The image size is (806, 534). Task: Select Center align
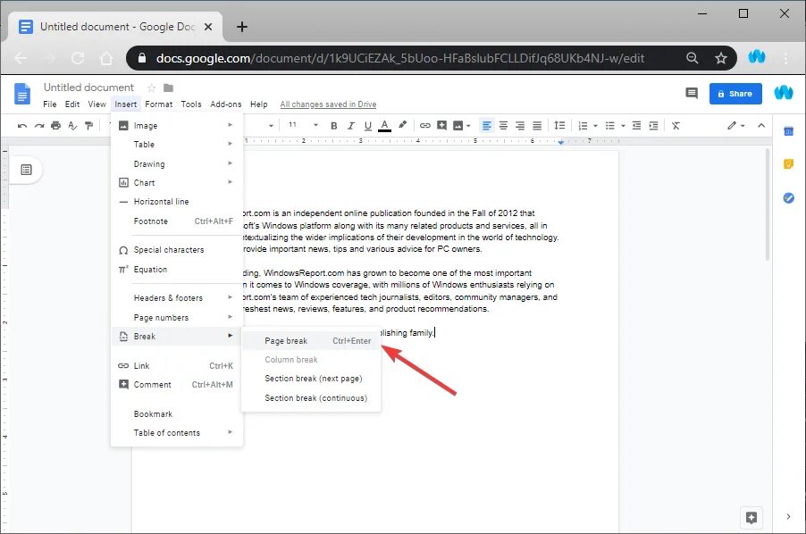503,125
